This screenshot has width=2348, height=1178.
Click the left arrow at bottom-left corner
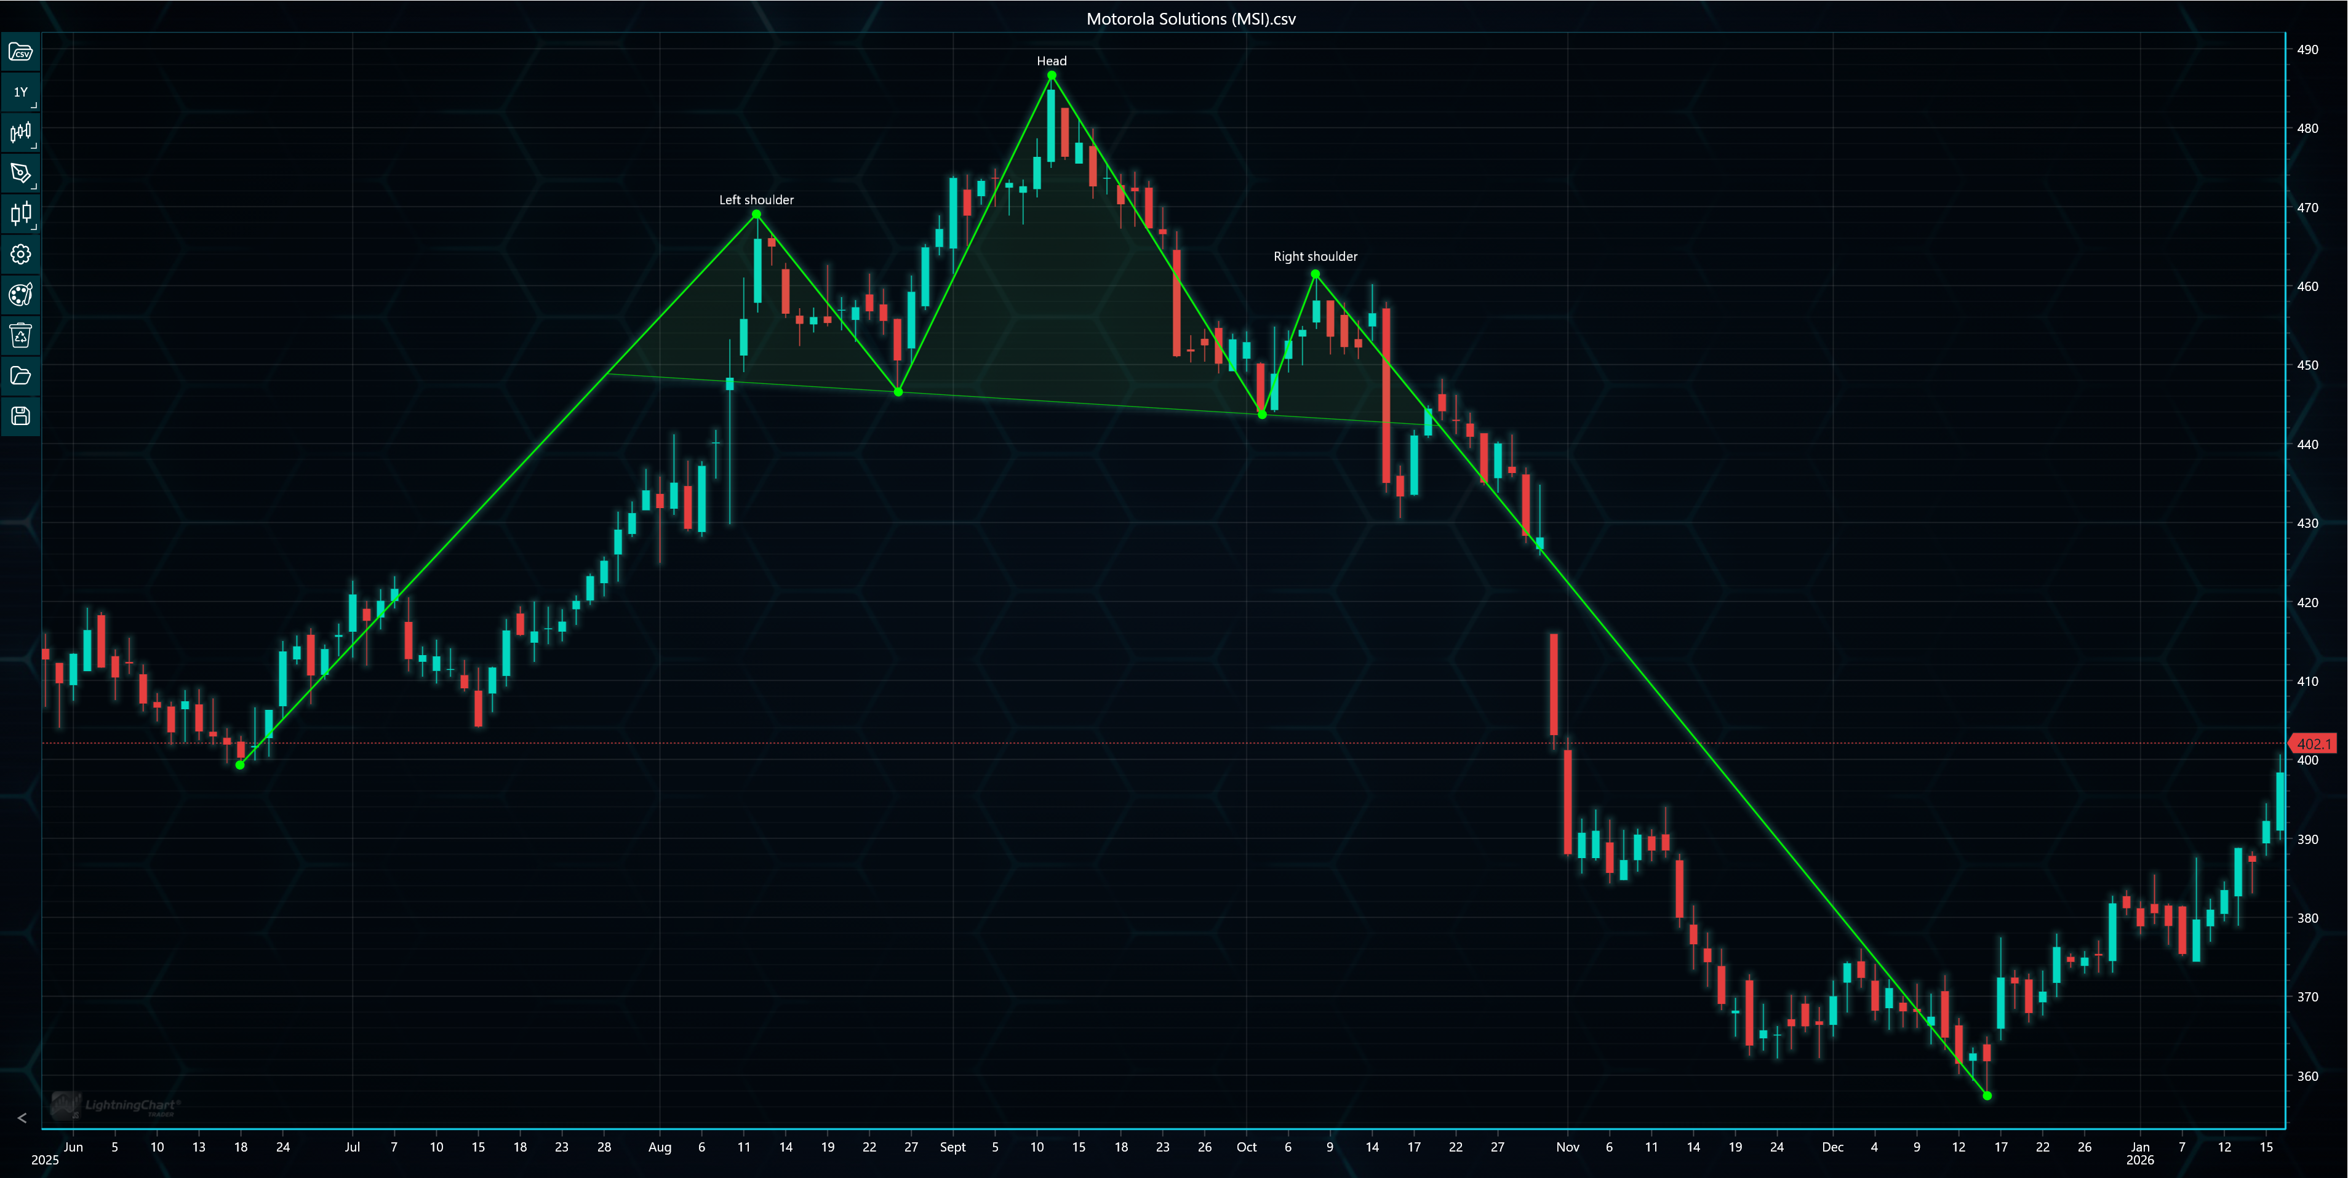coord(22,1118)
